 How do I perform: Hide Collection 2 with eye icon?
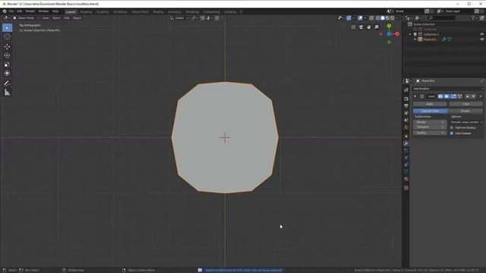click(482, 34)
